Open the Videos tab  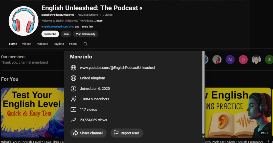(27, 44)
